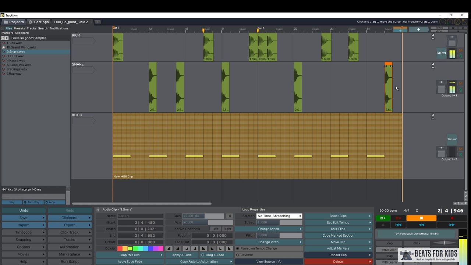Open the Snapping menu
Viewport: 471px width, 265px height.
[x=24, y=240]
